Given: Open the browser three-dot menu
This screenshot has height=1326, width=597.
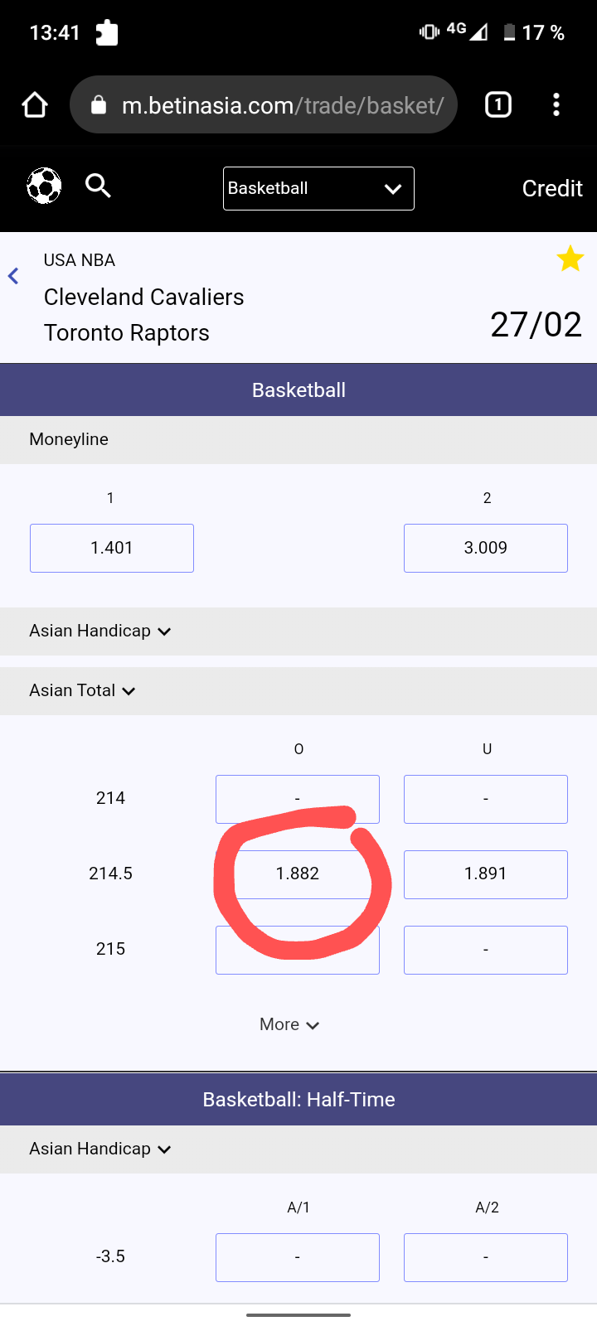Looking at the screenshot, I should [556, 105].
